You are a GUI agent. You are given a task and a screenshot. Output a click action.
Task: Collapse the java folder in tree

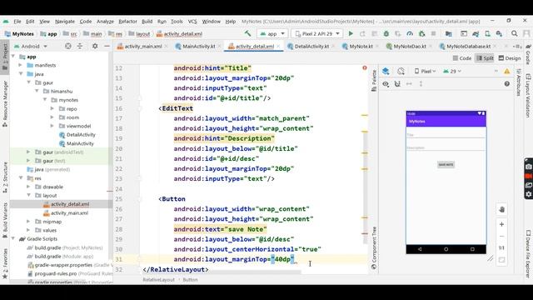21,74
